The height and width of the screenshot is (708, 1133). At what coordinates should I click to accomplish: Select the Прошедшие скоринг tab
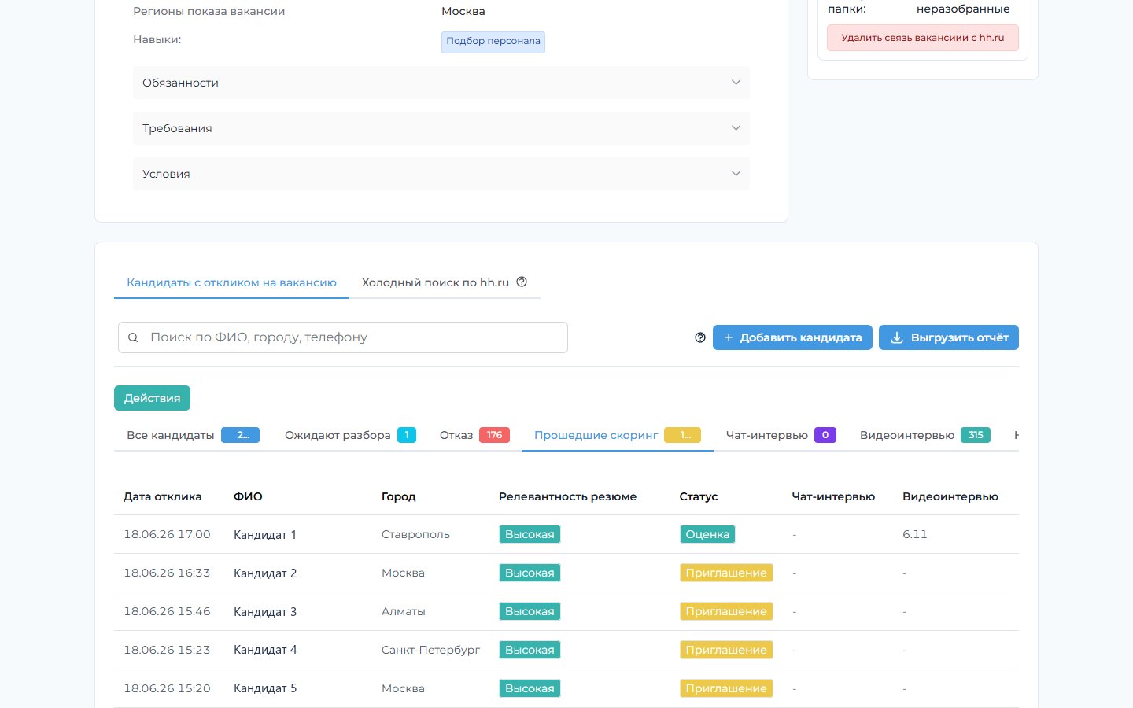click(x=618, y=435)
